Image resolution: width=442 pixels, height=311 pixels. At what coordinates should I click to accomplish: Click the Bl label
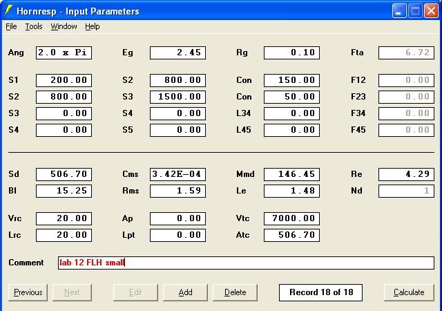(12, 191)
